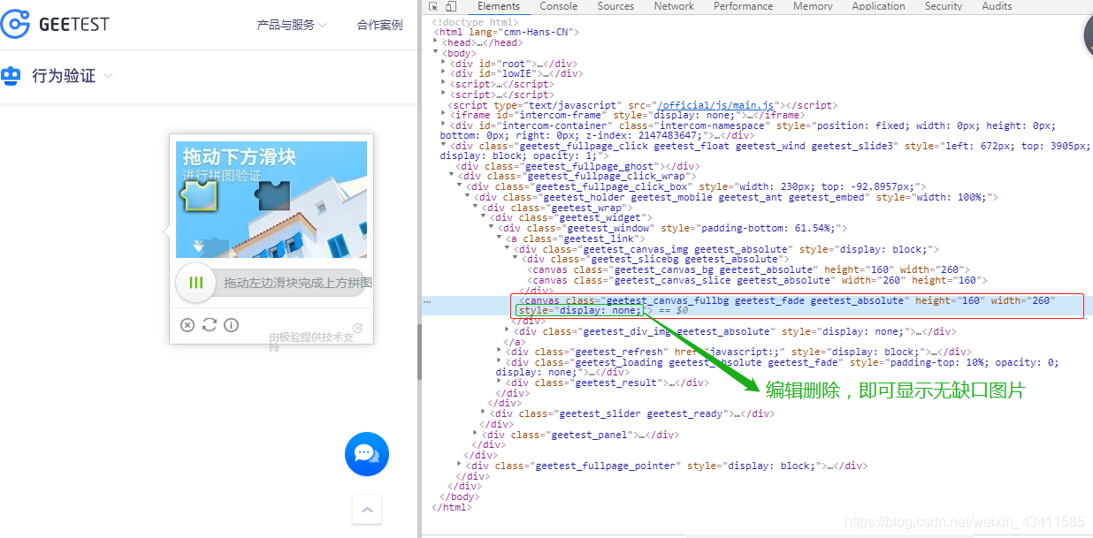1093x538 pixels.
Task: Expand the geetest_refresh div node
Action: tap(500, 352)
